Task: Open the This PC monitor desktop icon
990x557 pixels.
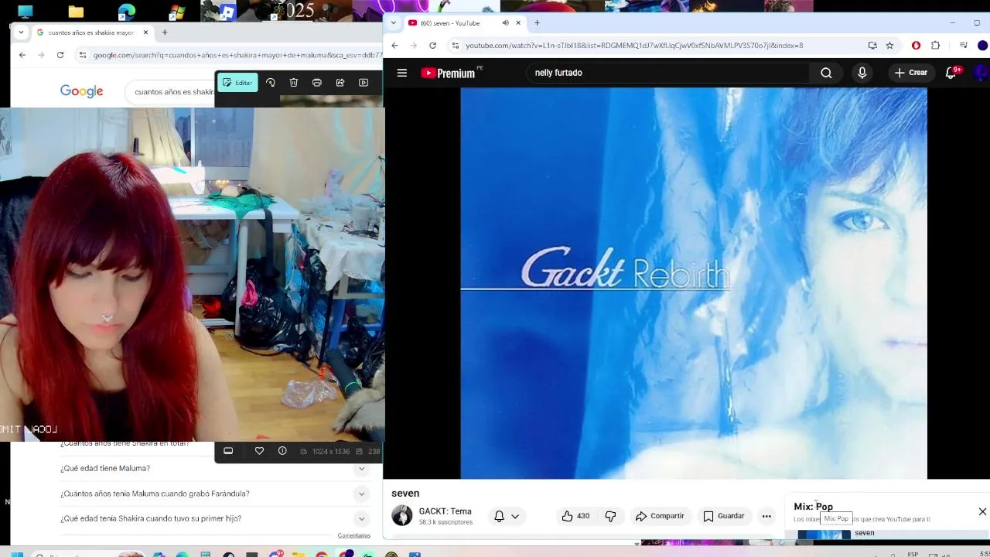Action: coord(25,11)
